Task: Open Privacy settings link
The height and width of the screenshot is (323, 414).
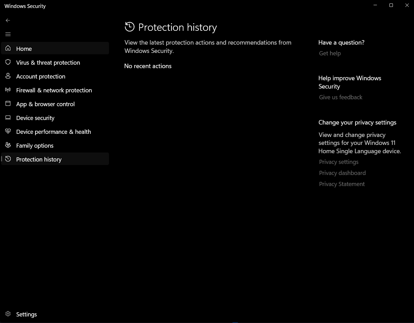Action: point(339,162)
